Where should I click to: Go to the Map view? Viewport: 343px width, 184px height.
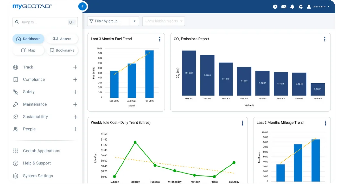pyautogui.click(x=28, y=50)
